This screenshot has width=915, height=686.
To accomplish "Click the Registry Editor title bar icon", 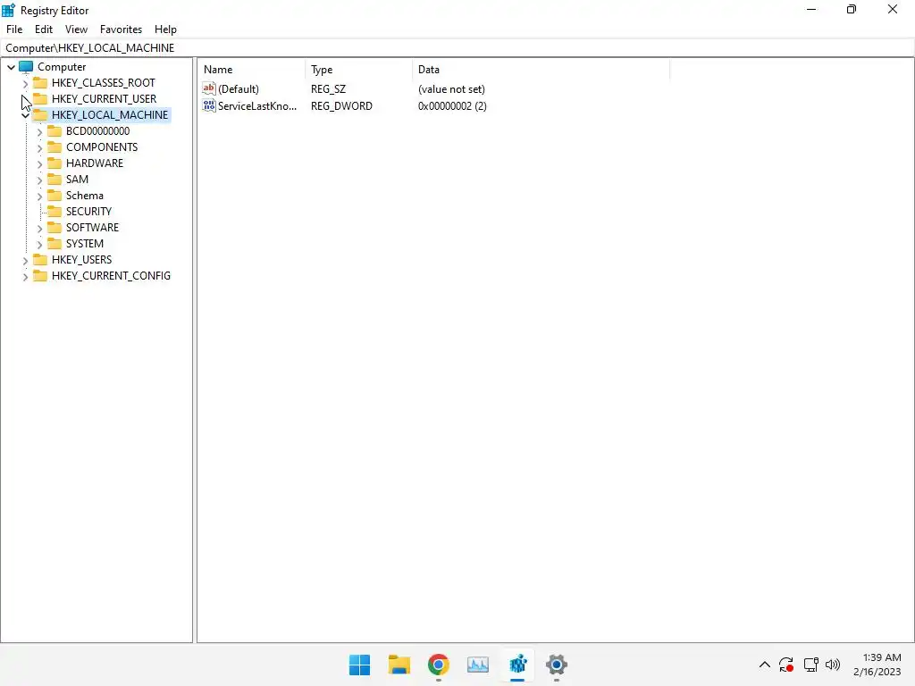I will [9, 10].
